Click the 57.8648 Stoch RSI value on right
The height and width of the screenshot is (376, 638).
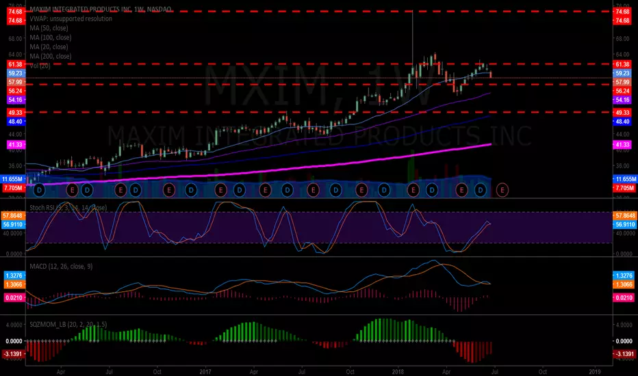point(625,215)
